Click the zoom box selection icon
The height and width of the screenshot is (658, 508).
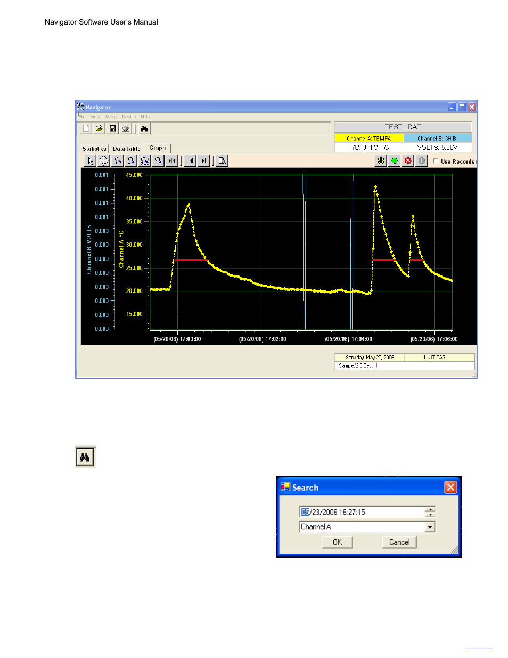coord(145,160)
